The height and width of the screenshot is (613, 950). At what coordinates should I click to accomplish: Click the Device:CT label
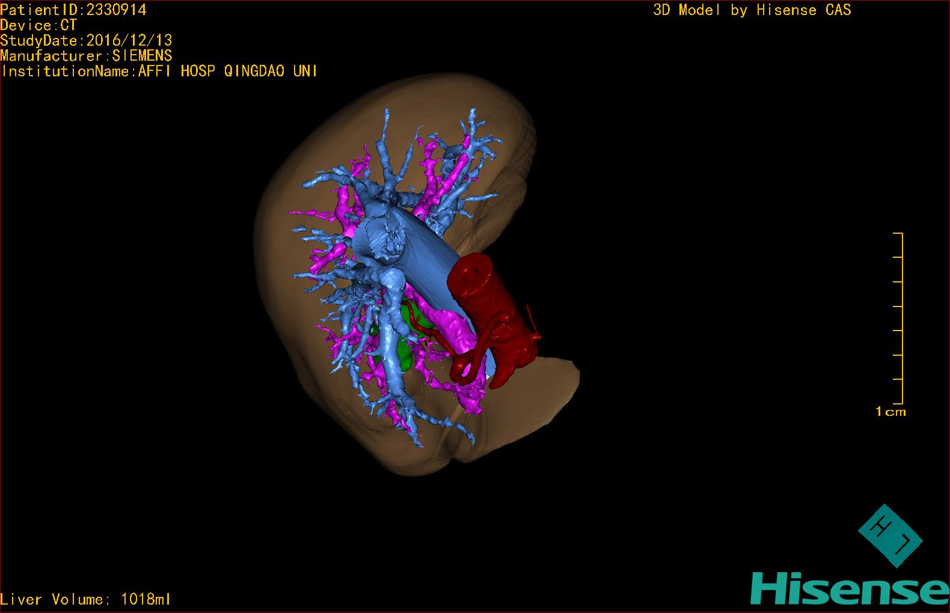tap(38, 25)
